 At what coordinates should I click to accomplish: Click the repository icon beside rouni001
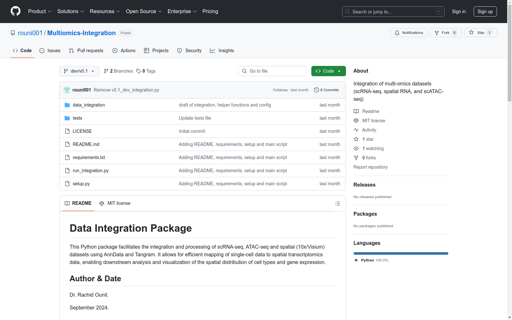pyautogui.click(x=13, y=33)
